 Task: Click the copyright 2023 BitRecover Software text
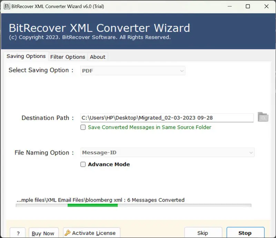tap(90, 37)
